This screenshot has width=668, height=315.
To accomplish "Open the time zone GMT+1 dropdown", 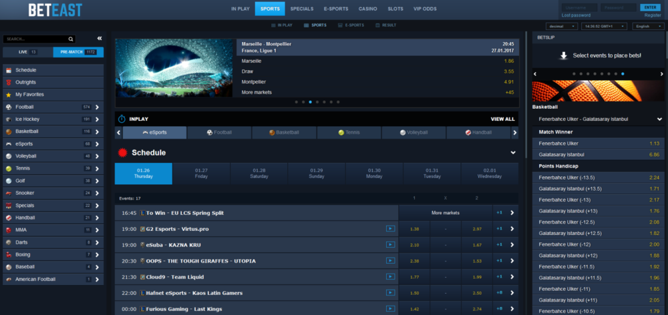I will [604, 27].
